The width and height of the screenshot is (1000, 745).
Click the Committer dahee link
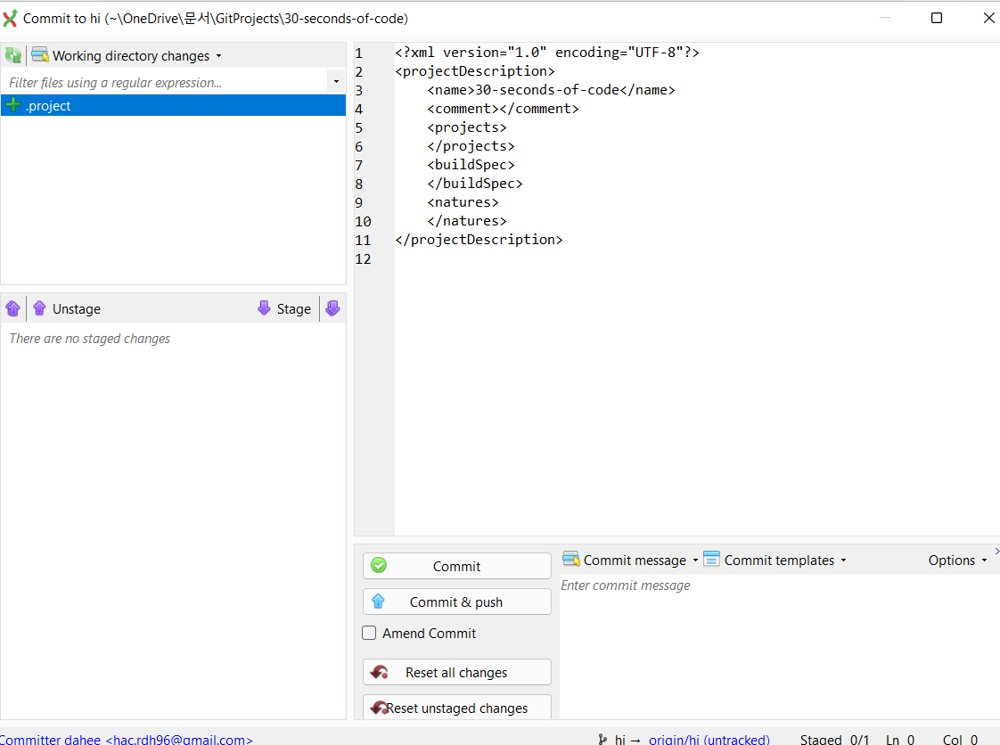pyautogui.click(x=127, y=739)
